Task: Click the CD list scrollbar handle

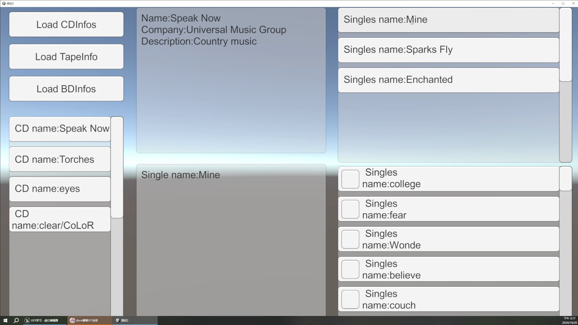Action: tap(117, 167)
